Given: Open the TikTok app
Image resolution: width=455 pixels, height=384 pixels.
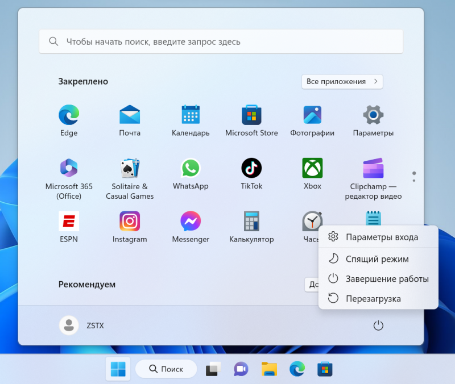Looking at the screenshot, I should 251,174.
